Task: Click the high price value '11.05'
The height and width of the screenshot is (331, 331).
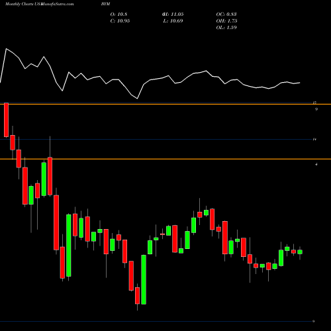Action: click(x=177, y=14)
